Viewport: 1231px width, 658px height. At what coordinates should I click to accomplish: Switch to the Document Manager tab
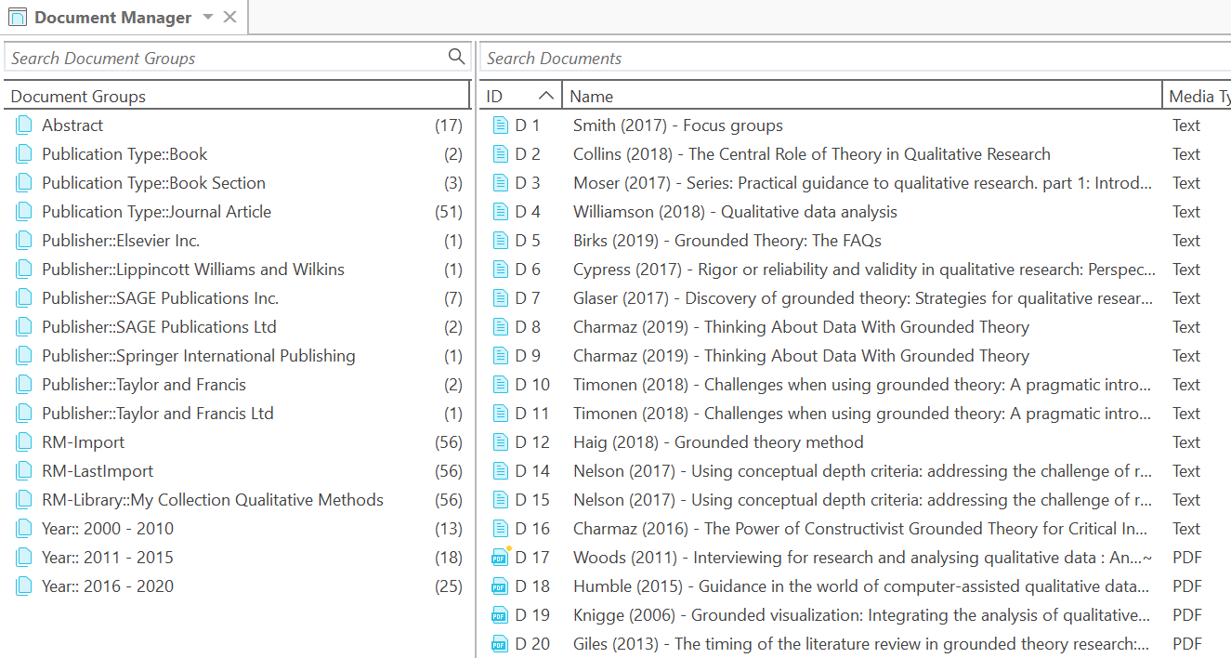tap(112, 18)
